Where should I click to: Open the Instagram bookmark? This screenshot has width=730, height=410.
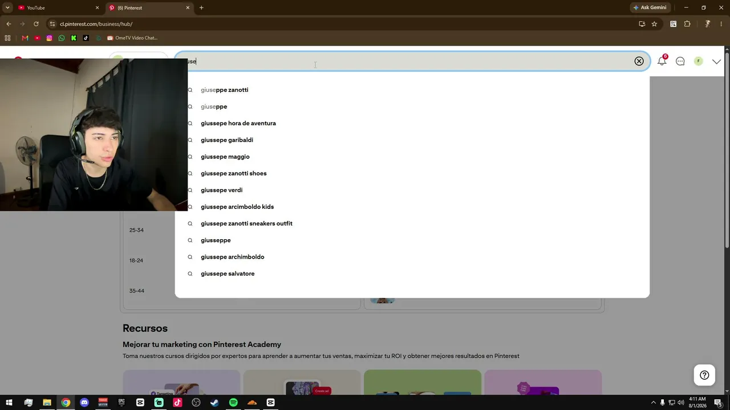click(x=50, y=38)
